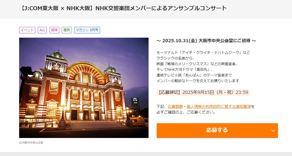Click the 応募する orange button
This screenshot has height=156, width=292.
point(217,130)
